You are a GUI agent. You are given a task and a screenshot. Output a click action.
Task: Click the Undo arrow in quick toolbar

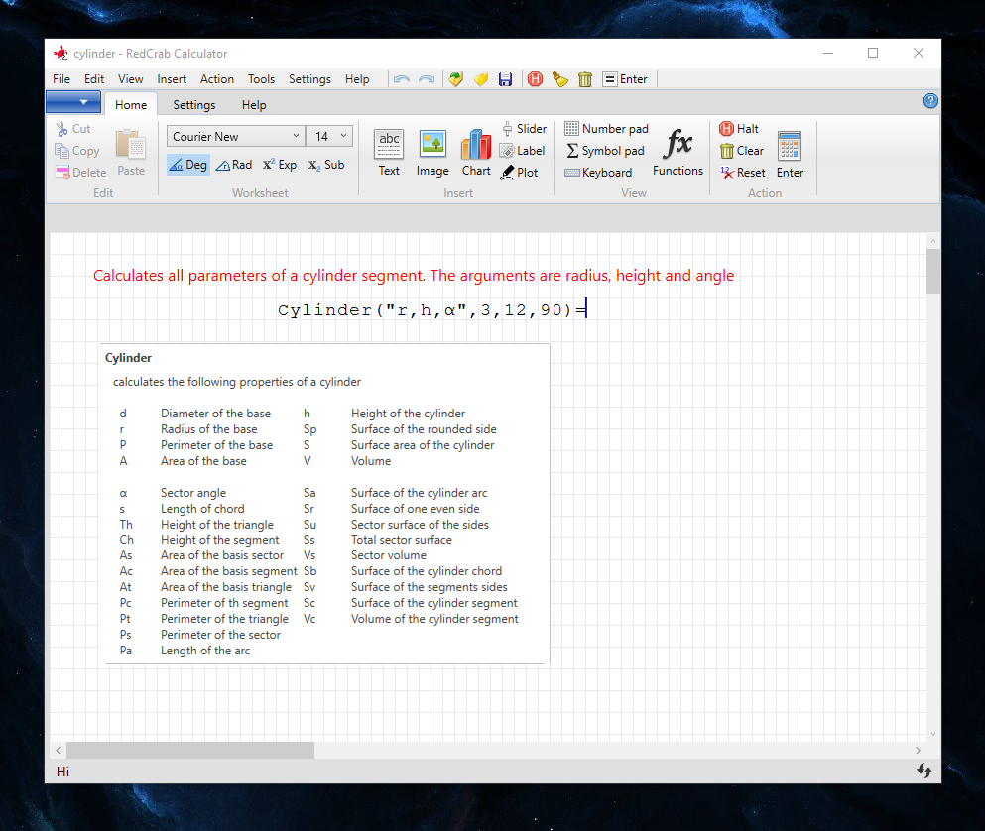click(x=402, y=79)
